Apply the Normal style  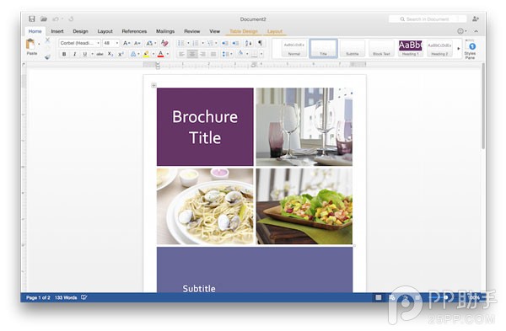(294, 49)
